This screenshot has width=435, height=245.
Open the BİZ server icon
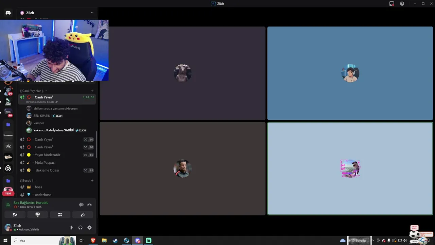(8, 146)
